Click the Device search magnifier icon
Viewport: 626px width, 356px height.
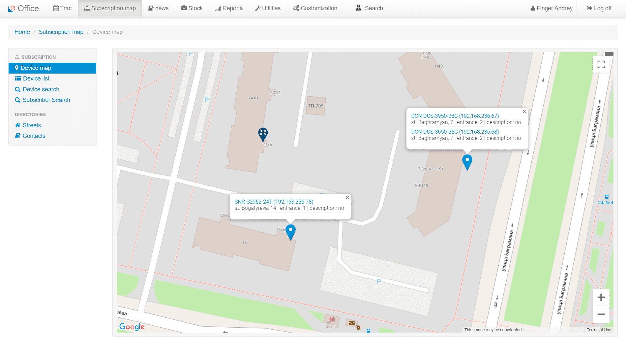pos(17,89)
